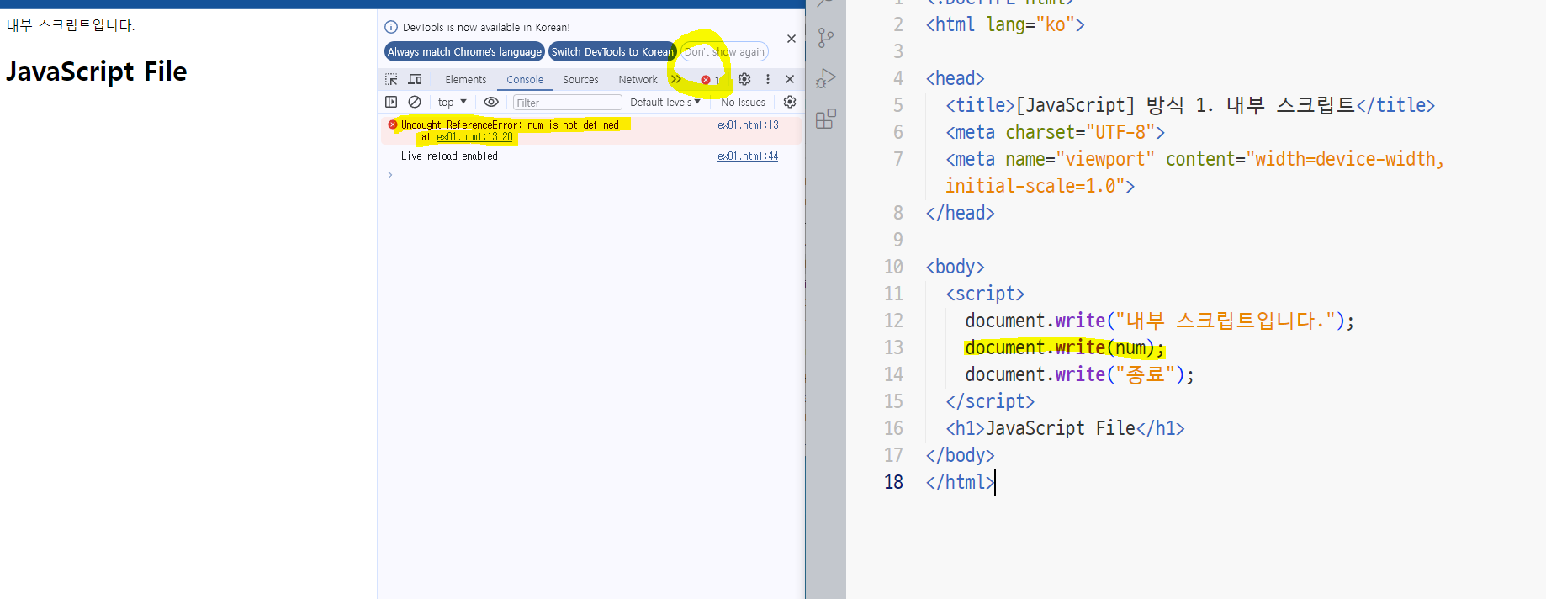Open ex01.html:44 source link
Screen dimensions: 1546x599
coord(748,156)
